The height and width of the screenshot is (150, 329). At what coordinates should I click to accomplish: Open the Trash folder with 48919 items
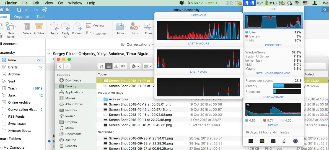(23, 88)
